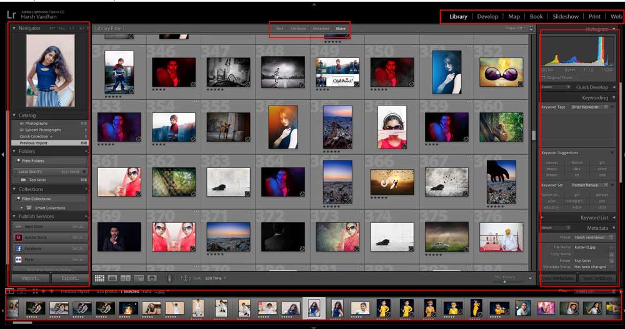Open Survey view icon in toolbar
Image resolution: width=625 pixels, height=329 pixels.
(x=139, y=278)
